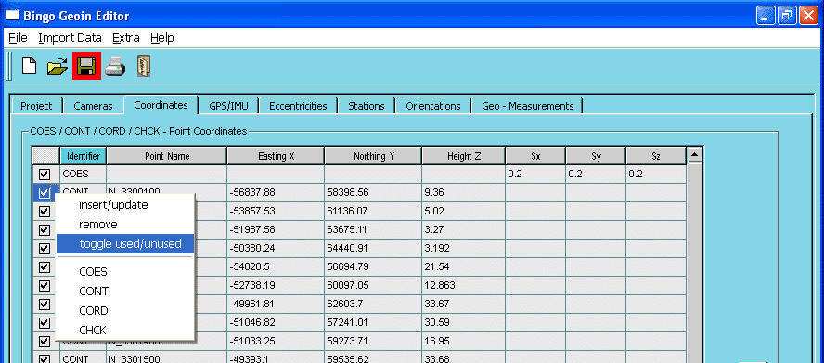
Task: Save with the red-highlighted floppy disk icon
Action: [86, 66]
